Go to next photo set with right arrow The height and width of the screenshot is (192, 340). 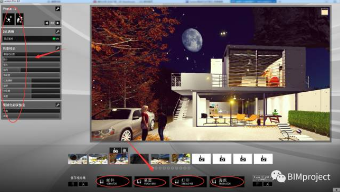click(58, 23)
